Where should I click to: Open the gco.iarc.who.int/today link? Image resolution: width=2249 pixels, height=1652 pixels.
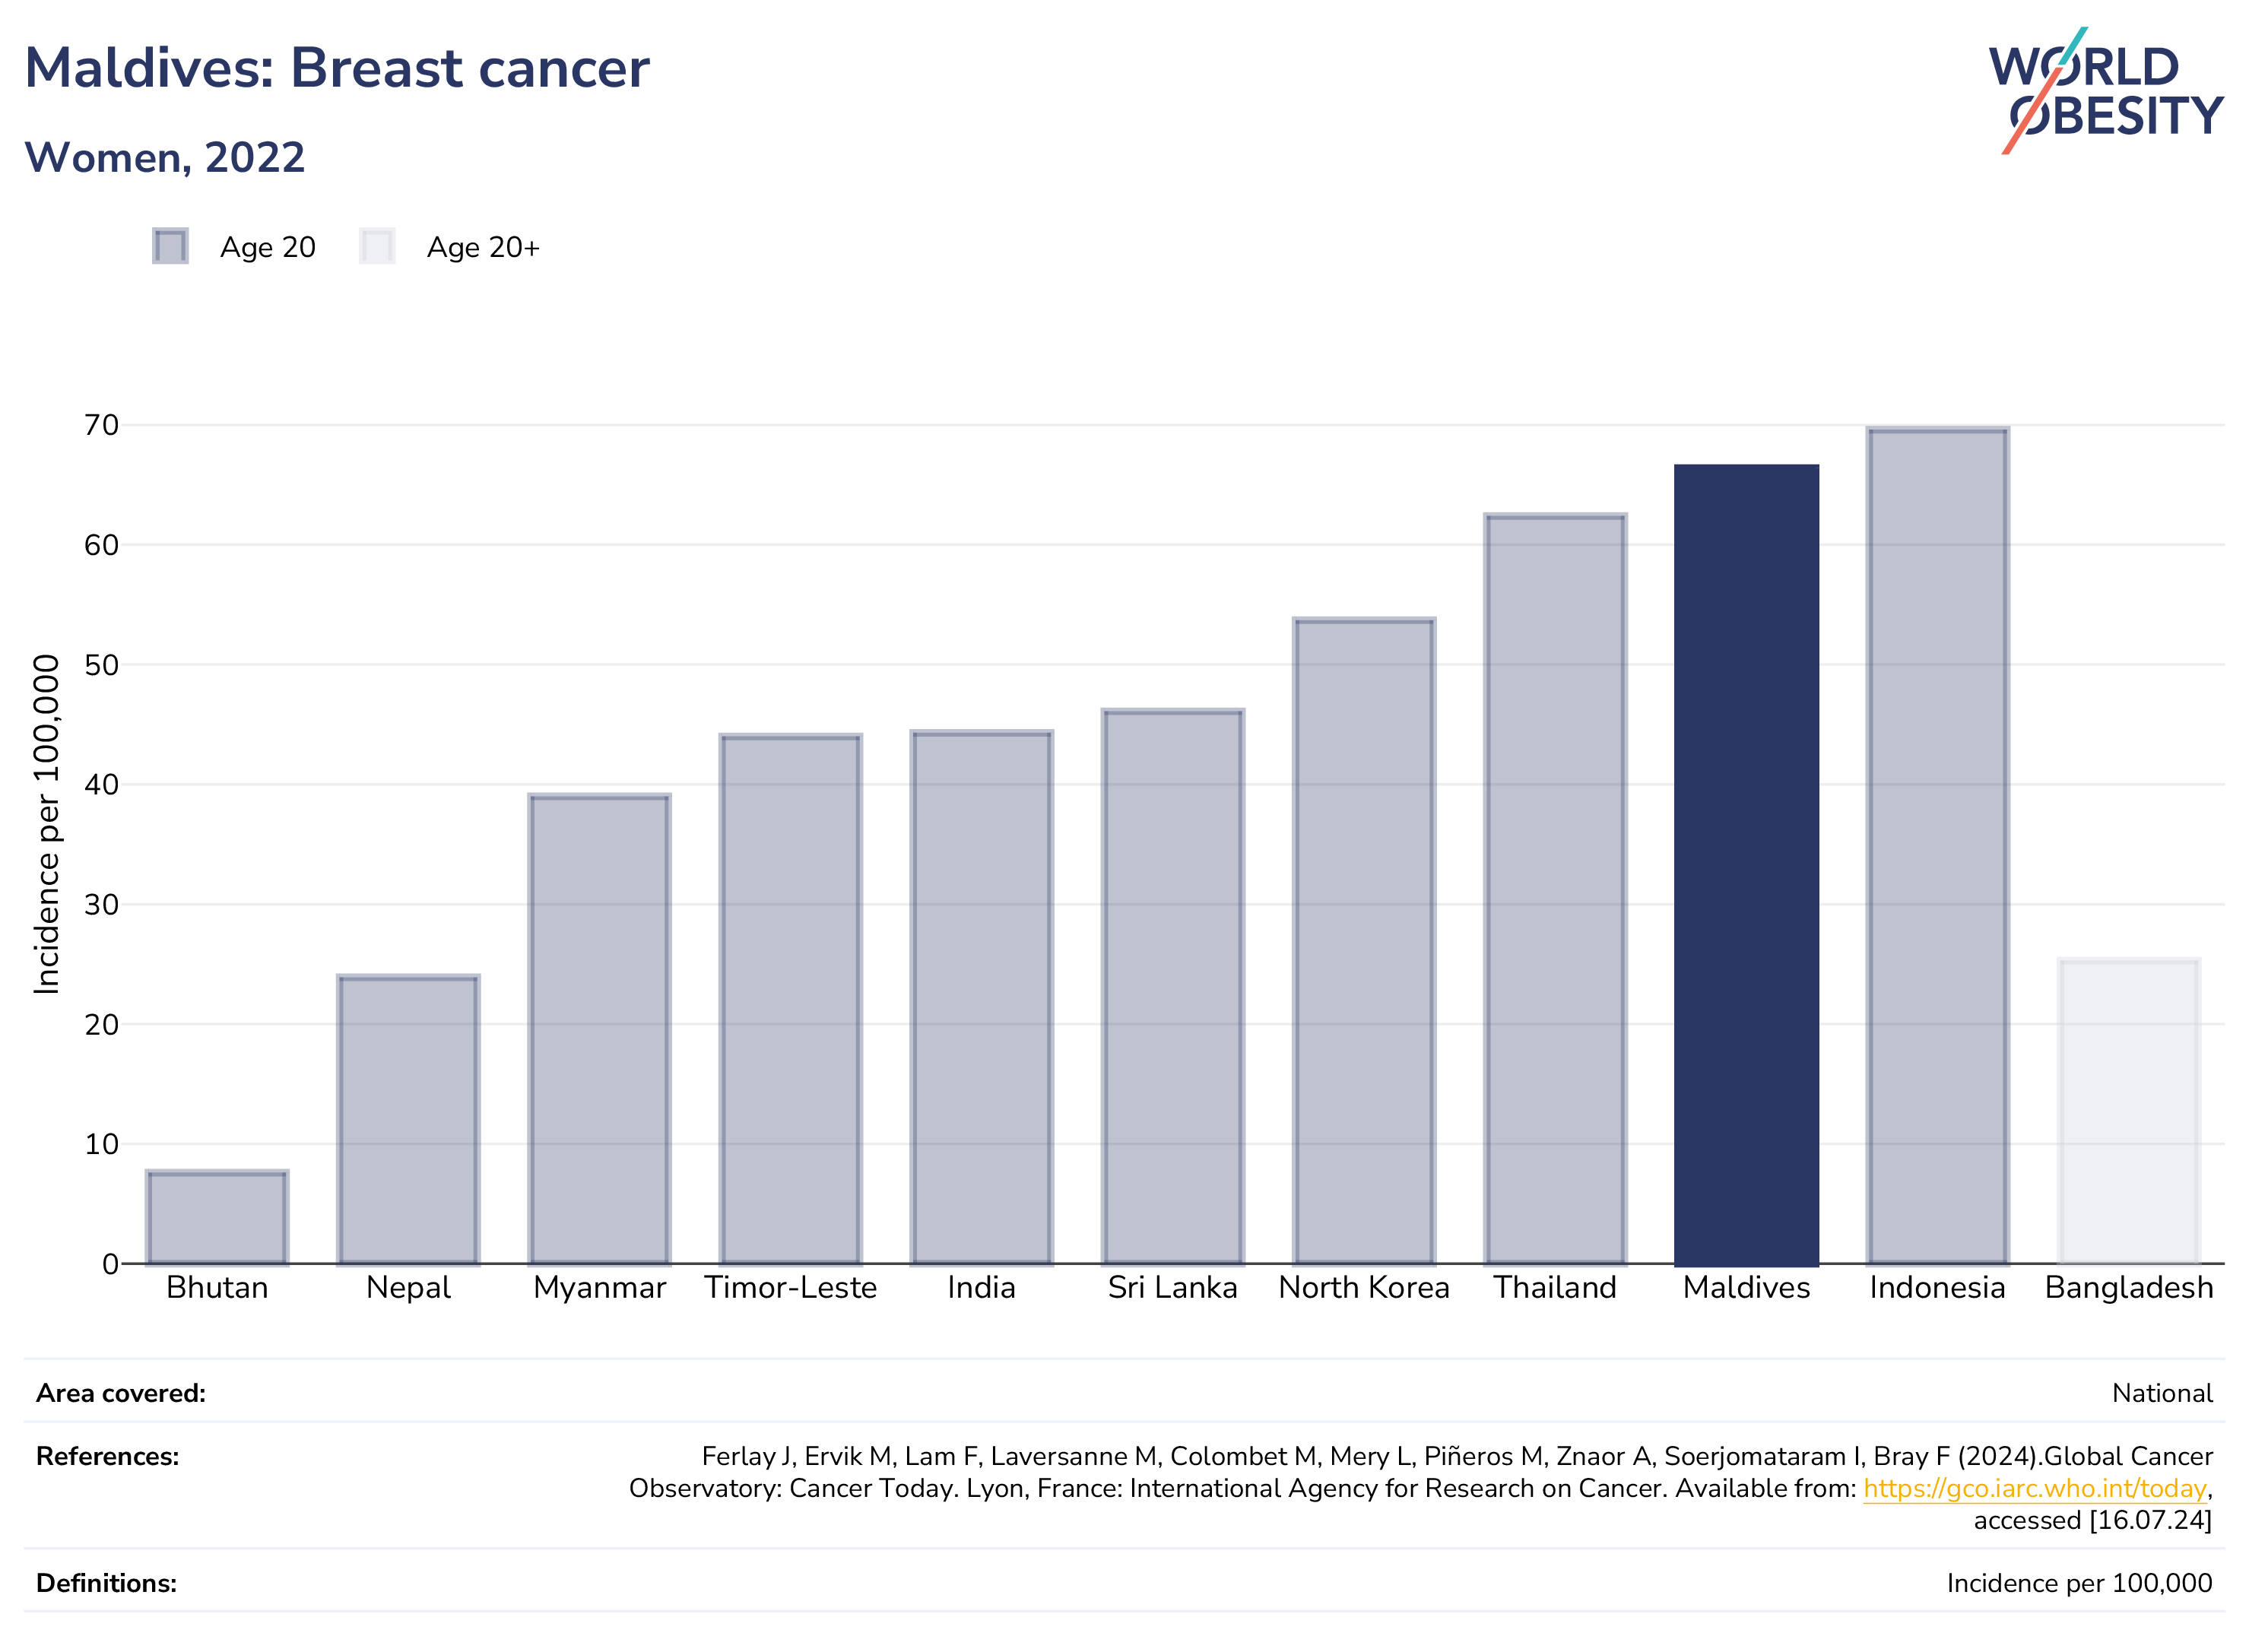pos(2034,1488)
